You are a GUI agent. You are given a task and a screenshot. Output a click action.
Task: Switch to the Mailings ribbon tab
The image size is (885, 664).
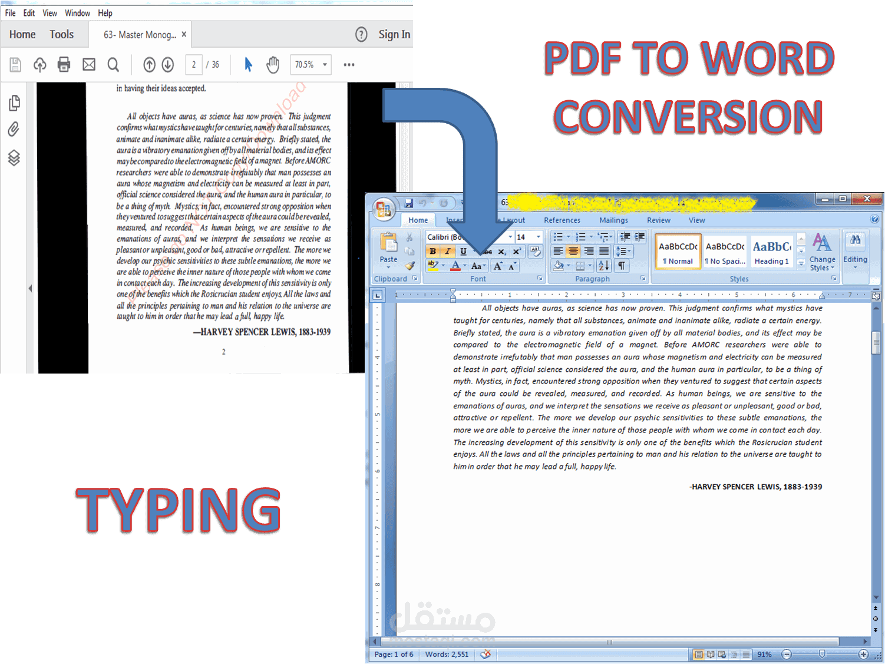coord(613,220)
